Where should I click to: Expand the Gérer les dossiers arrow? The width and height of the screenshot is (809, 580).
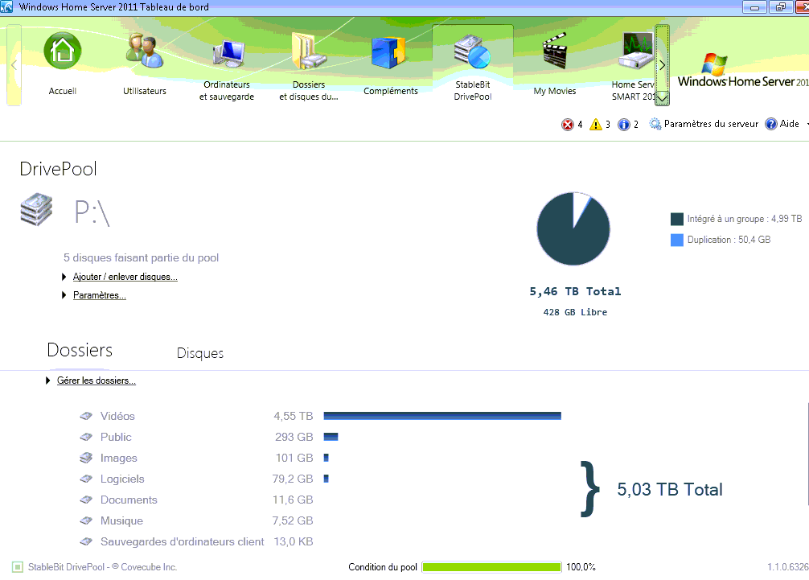(48, 380)
